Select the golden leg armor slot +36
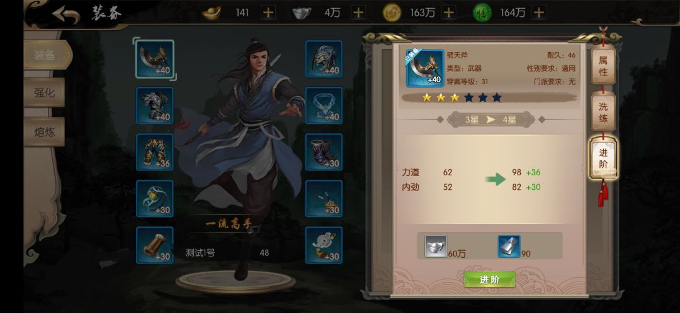The width and height of the screenshot is (680, 313). pyautogui.click(x=155, y=152)
